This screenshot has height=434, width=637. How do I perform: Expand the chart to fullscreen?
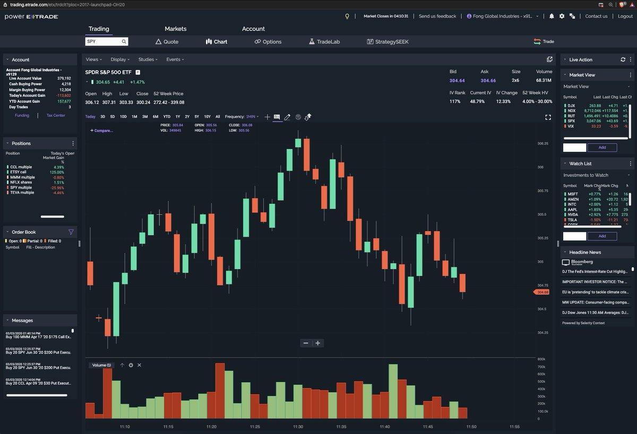(x=548, y=117)
